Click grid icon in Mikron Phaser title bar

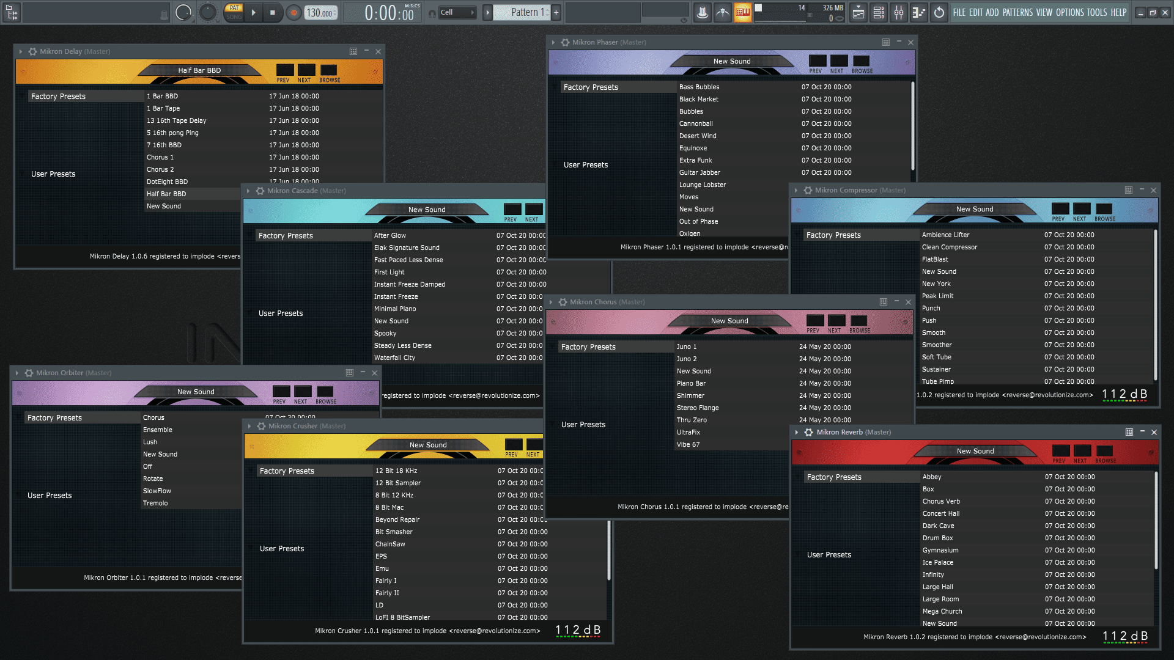886,43
